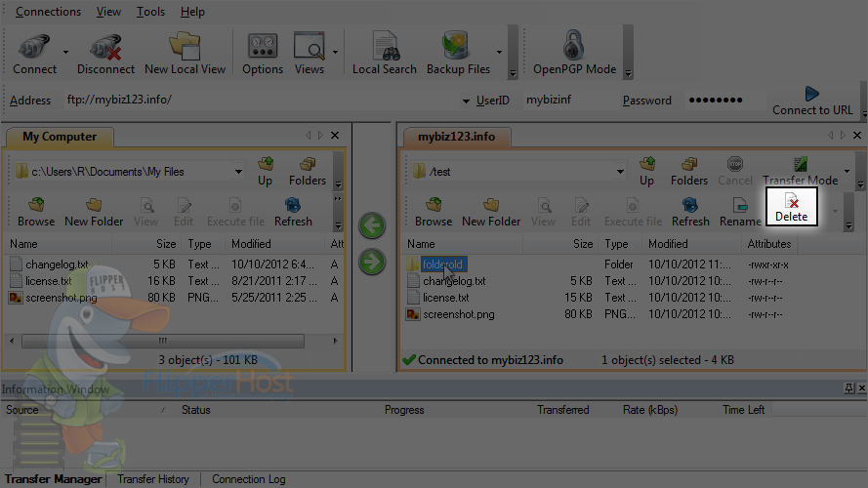This screenshot has width=868, height=488.
Task: Click the Delete button in remote toolbar
Action: (791, 207)
